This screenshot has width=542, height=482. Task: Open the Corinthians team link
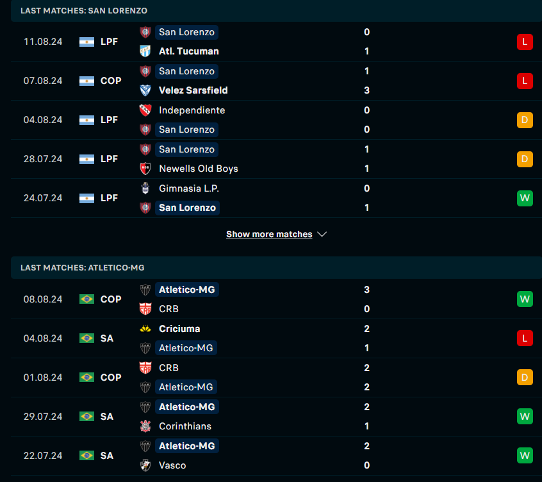(185, 426)
